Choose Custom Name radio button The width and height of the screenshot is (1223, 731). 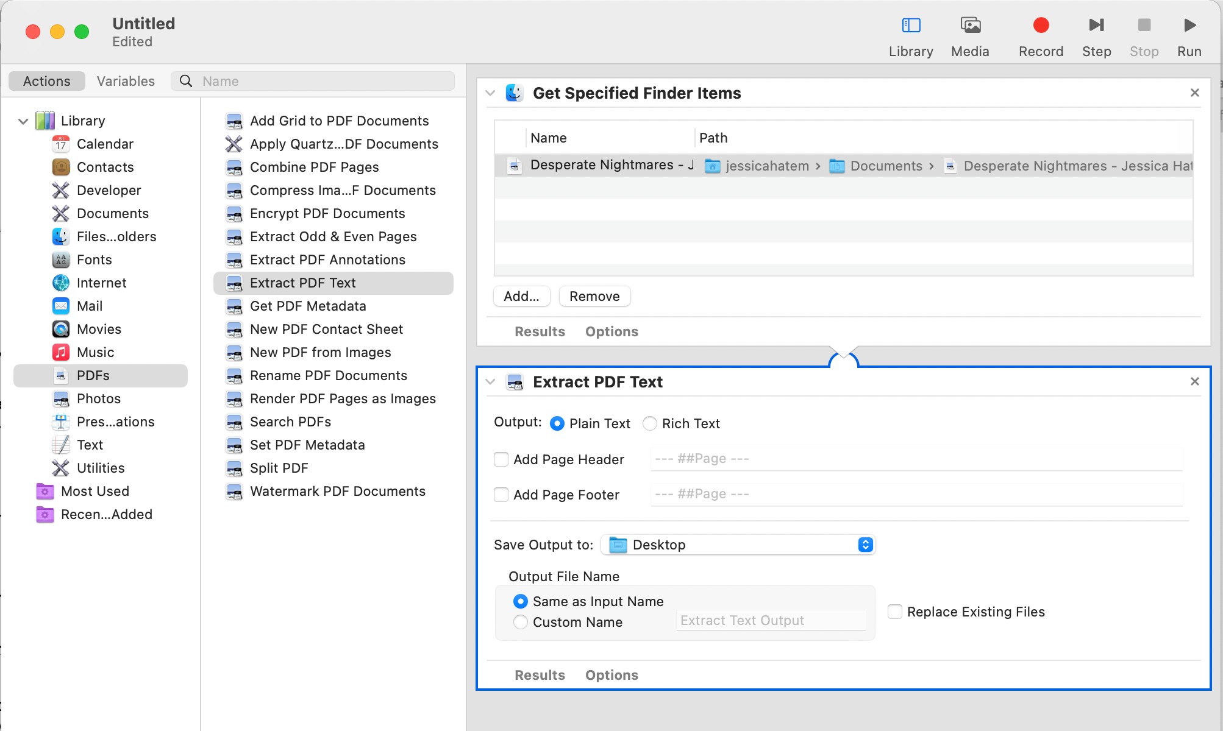pos(520,622)
